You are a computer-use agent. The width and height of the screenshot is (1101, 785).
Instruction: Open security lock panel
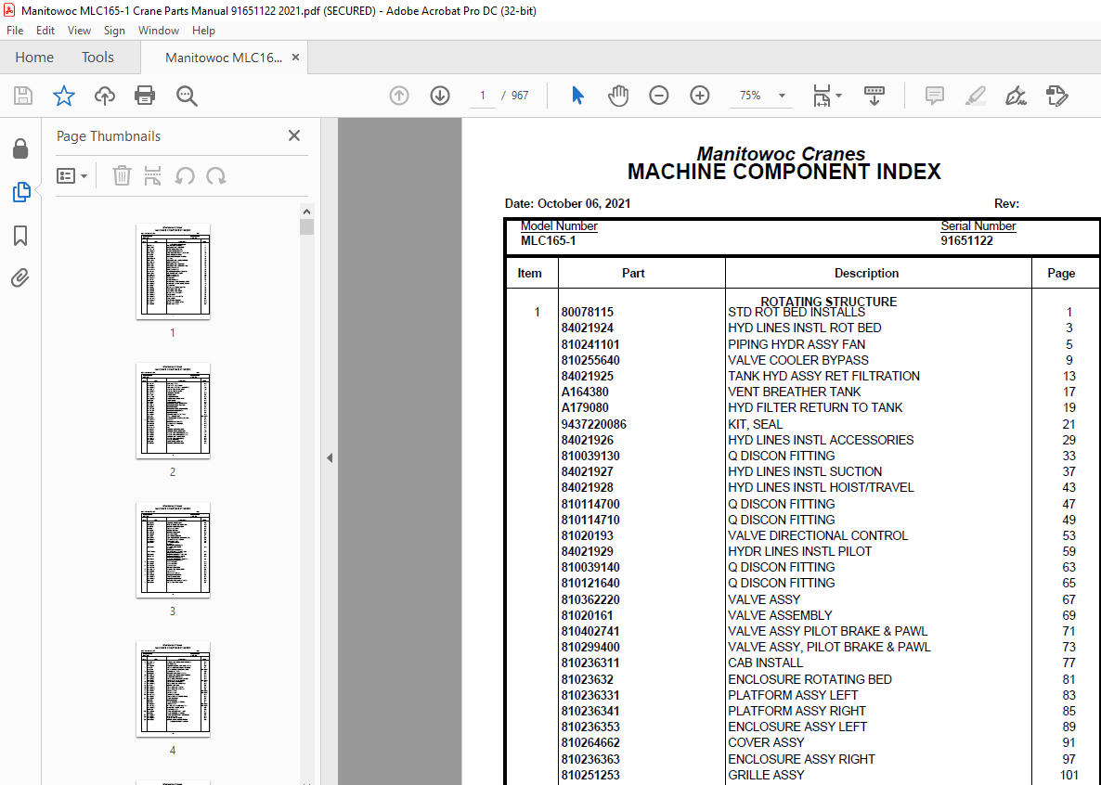pos(20,148)
